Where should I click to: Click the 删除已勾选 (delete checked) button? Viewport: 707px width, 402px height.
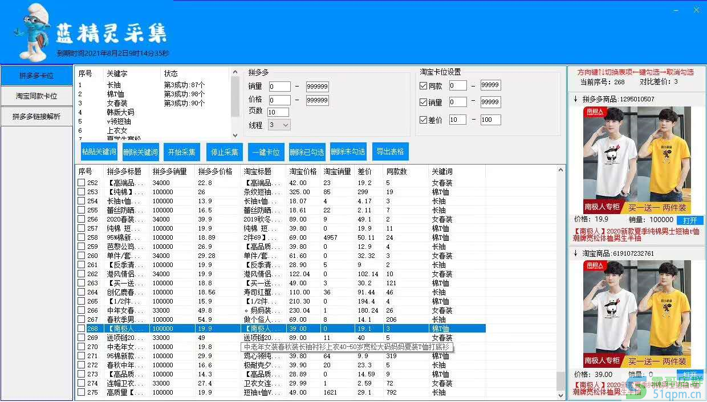[x=307, y=151]
